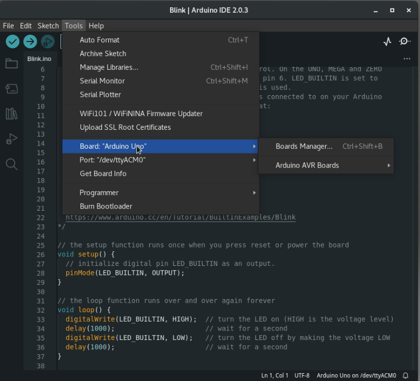Open the Serial Monitor toolbar icon
420x381 pixels.
coord(405,42)
